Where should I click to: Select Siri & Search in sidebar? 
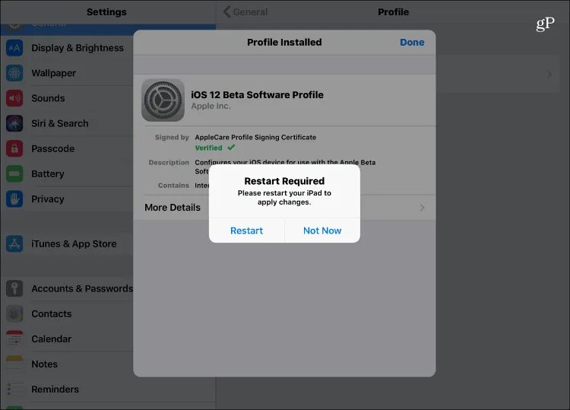click(59, 123)
